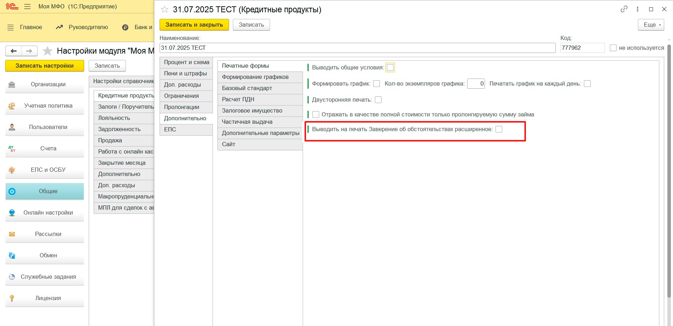The image size is (673, 326).
Task: Open the three-dot options menu in dialog
Action: click(x=638, y=9)
